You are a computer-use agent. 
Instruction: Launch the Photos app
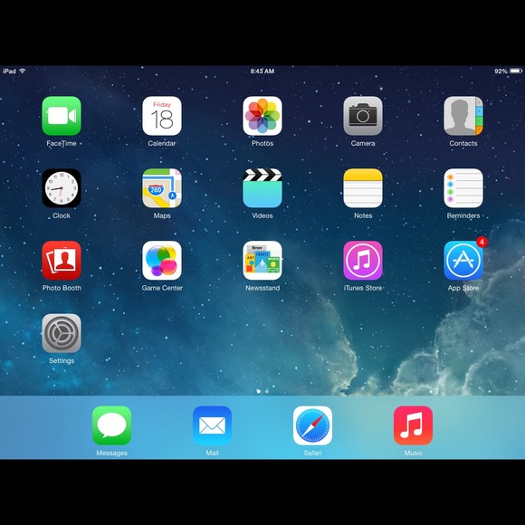[262, 116]
